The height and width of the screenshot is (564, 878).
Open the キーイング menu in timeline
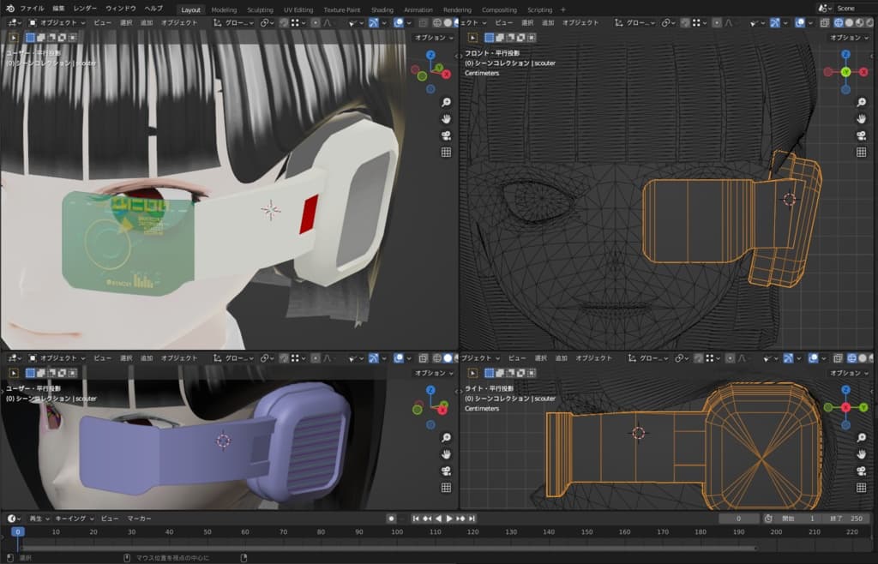click(x=71, y=519)
